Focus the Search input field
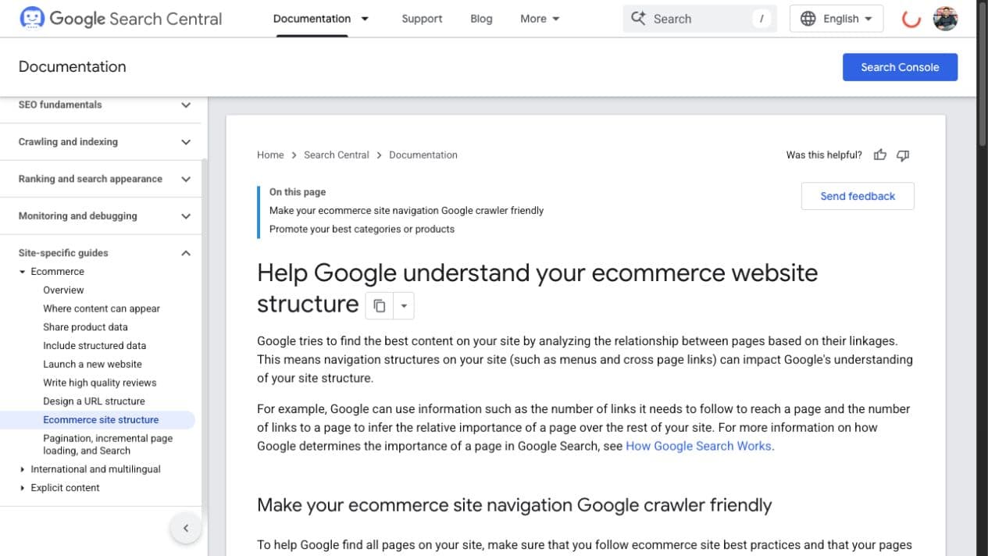The height and width of the screenshot is (556, 988). click(x=700, y=19)
